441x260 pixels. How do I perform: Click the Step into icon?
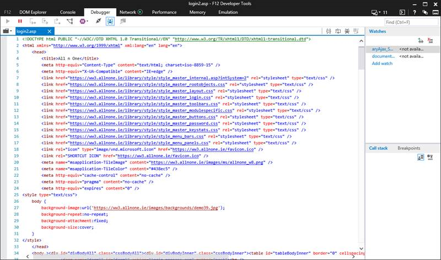tap(33, 21)
